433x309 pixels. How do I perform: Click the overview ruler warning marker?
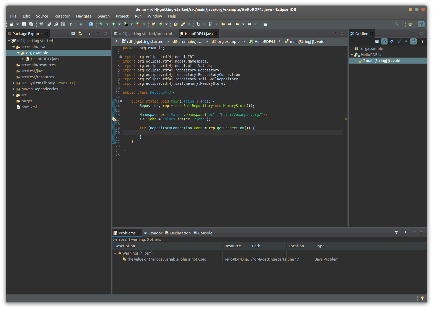346,119
